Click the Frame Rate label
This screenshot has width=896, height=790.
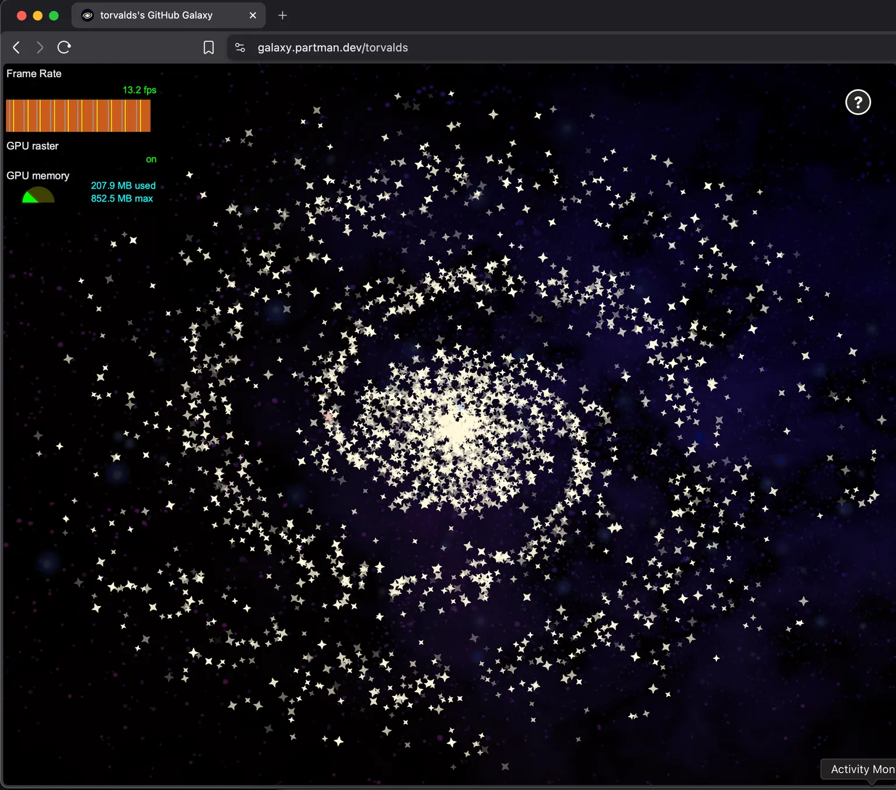[34, 74]
